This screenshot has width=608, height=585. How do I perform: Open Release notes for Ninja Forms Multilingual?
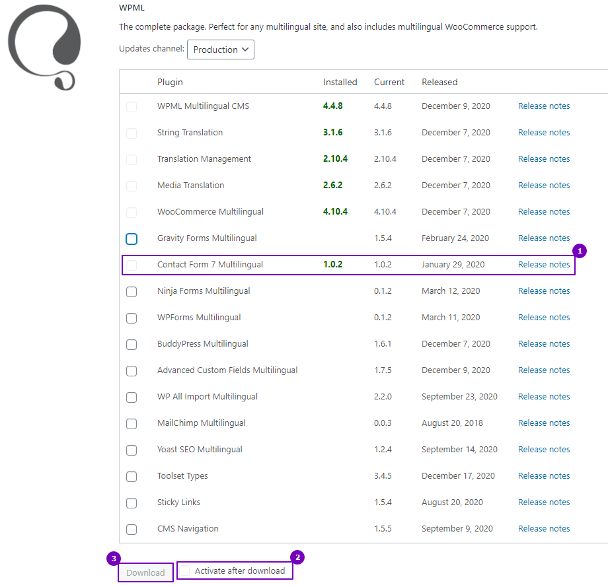pyautogui.click(x=544, y=291)
